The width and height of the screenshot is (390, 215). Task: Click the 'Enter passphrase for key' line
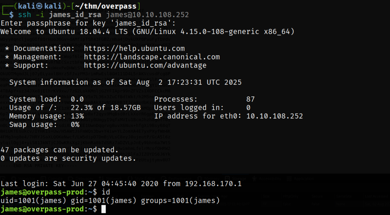[x=88, y=23]
